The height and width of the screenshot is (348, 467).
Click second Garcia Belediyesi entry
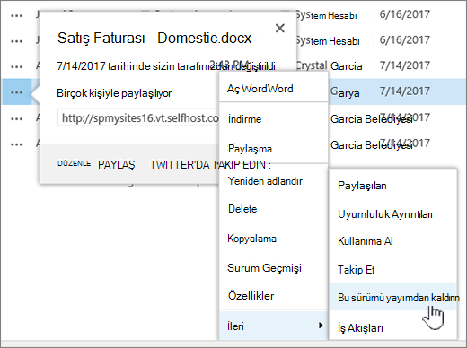[x=371, y=145]
